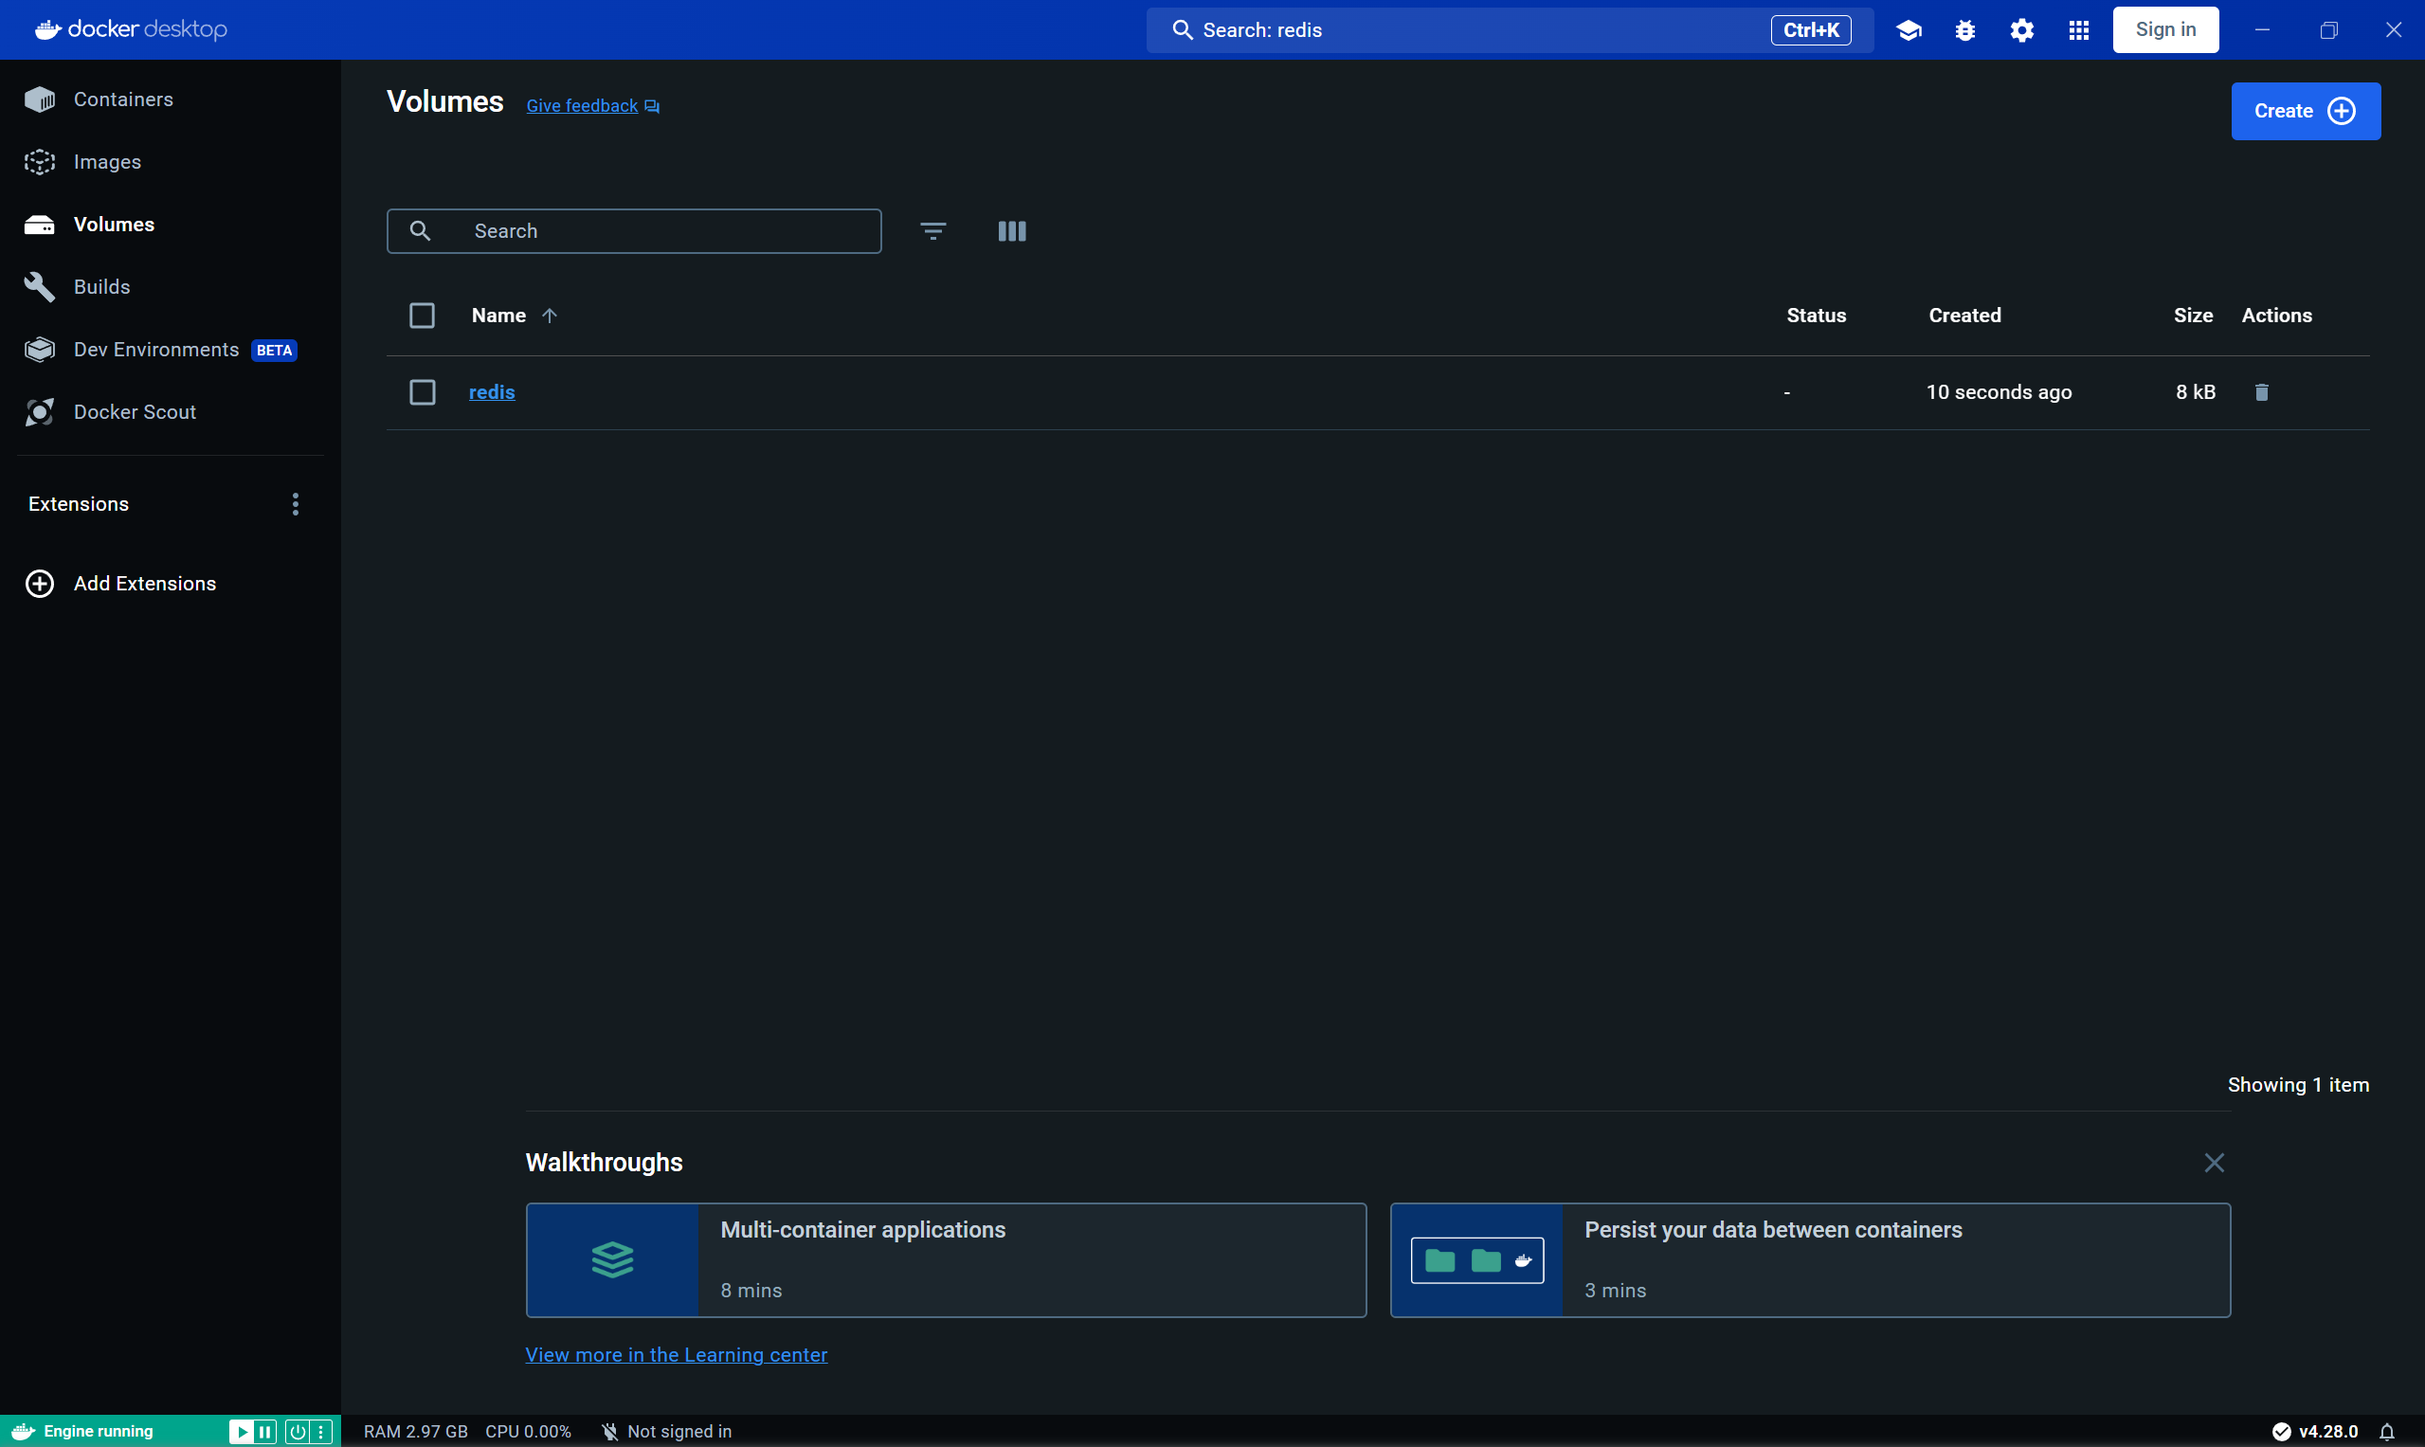Viewport: 2425px width, 1447px height.
Task: Open the notifications bell icon
Action: click(2386, 1432)
